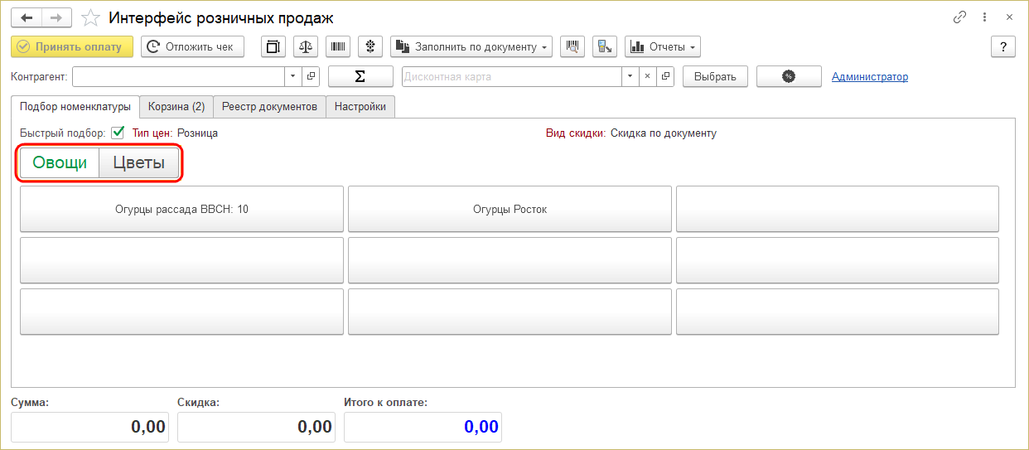Click Огурцы Росток item
Viewport: 1029px width, 450px height.
point(510,209)
